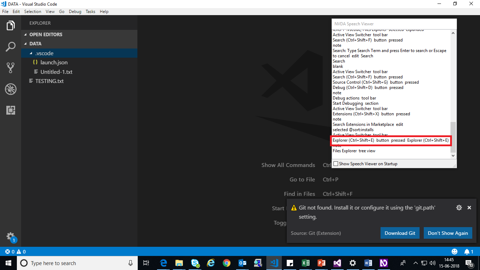Collapse the DATA section header

[x=79, y=44]
